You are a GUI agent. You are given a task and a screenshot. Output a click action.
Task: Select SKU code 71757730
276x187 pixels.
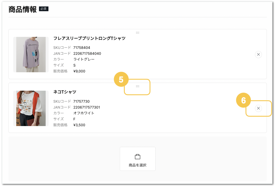[81, 101]
